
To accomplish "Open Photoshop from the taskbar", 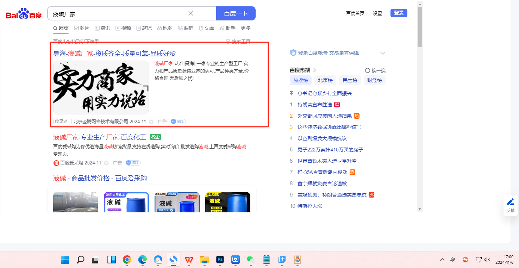I will click(x=220, y=260).
